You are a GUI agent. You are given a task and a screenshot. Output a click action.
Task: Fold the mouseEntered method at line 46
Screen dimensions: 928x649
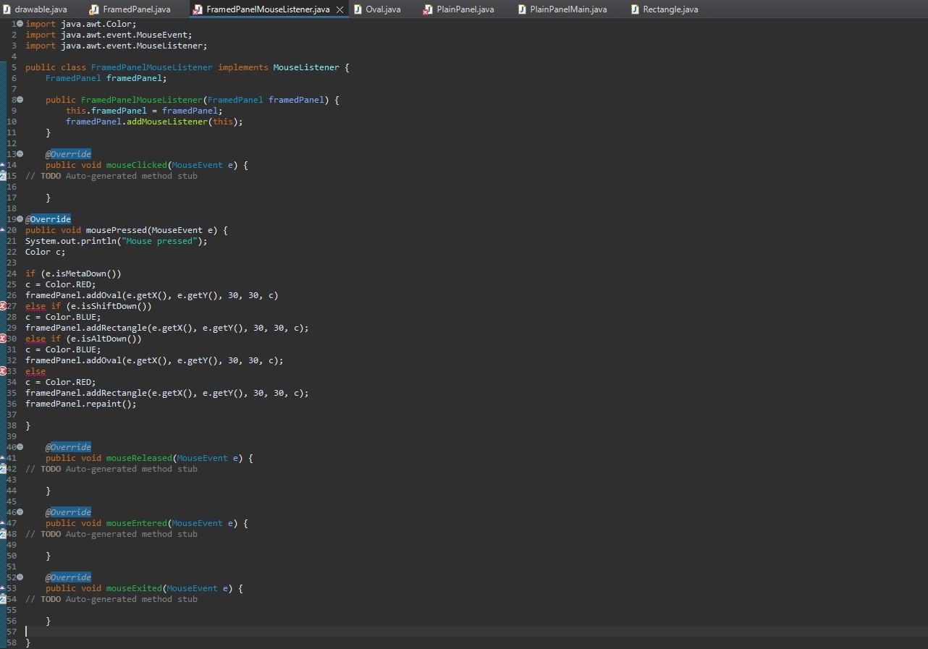(20, 512)
